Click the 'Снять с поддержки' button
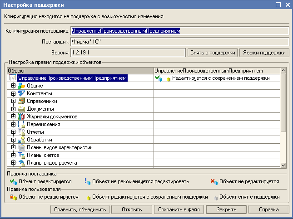Image resolution: width=293 pixels, height=219 pixels. 213,53
